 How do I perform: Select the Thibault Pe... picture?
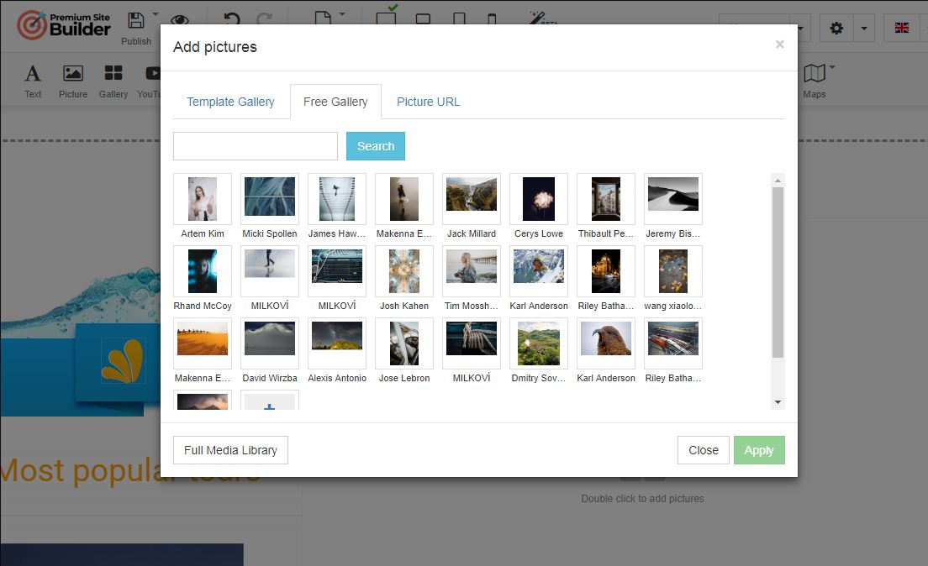606,199
